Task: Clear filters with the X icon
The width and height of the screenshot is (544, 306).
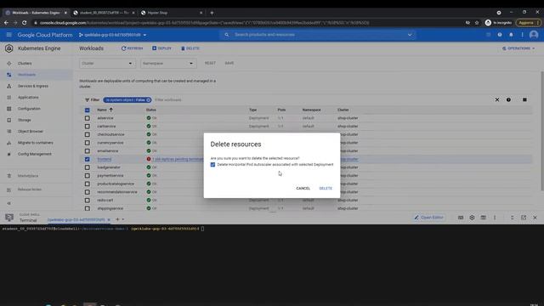Action: tap(496, 100)
